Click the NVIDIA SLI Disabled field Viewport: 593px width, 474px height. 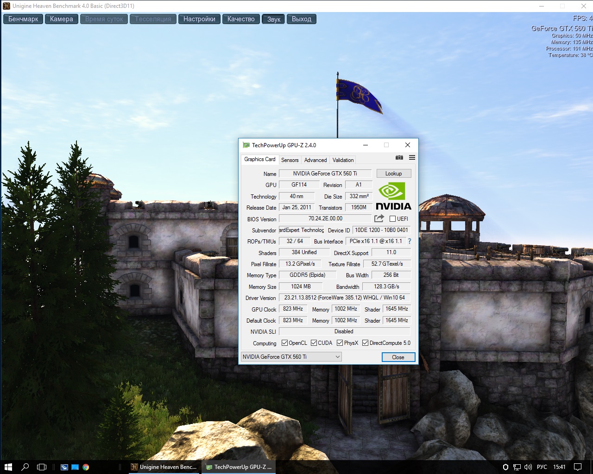click(x=344, y=331)
